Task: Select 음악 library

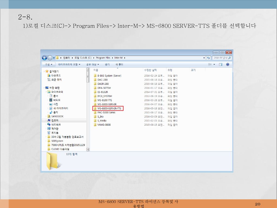Action: click(x=55, y=112)
